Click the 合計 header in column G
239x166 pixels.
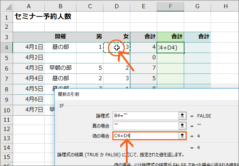click(x=198, y=37)
